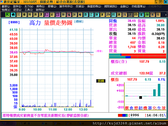Click the 振幅 value 1.69%
This screenshot has width=168, height=126.
[x=160, y=21]
